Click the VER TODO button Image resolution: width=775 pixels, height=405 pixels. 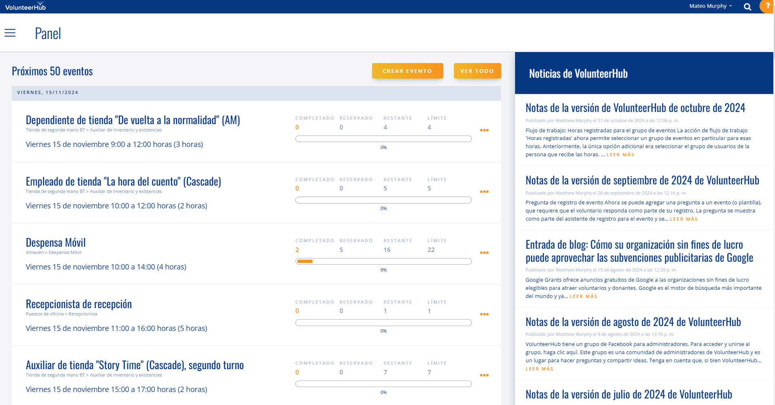click(x=477, y=71)
